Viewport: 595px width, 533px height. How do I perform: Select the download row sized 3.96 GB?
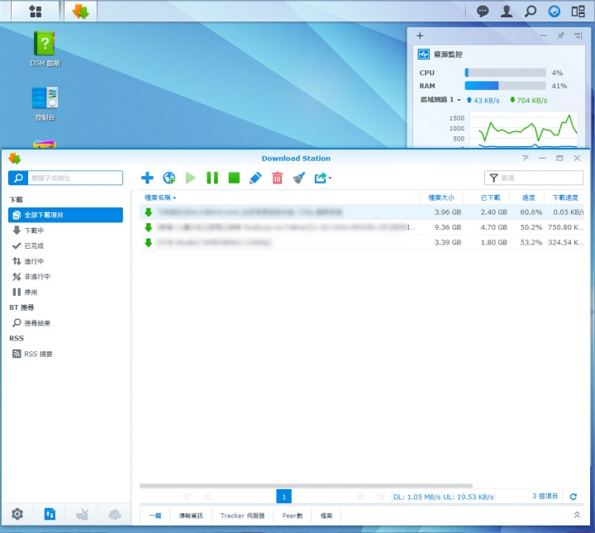click(362, 212)
